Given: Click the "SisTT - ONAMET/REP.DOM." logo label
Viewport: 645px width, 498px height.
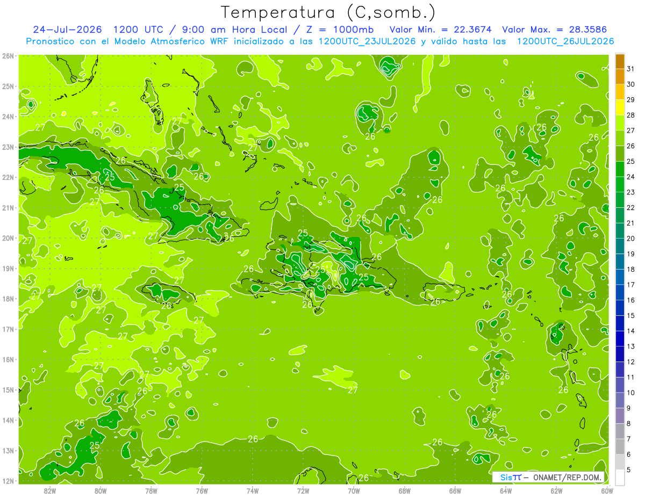Looking at the screenshot, I should [x=548, y=477].
